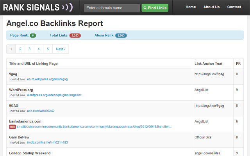Click the nofollow tag in the WordPress.org row
This screenshot has width=250, height=156.
coord(18,95)
